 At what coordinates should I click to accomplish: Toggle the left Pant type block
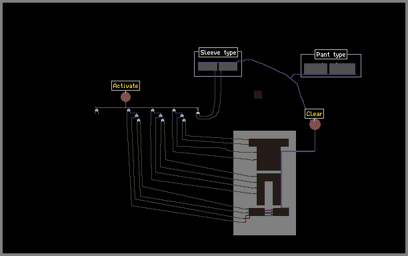315,69
